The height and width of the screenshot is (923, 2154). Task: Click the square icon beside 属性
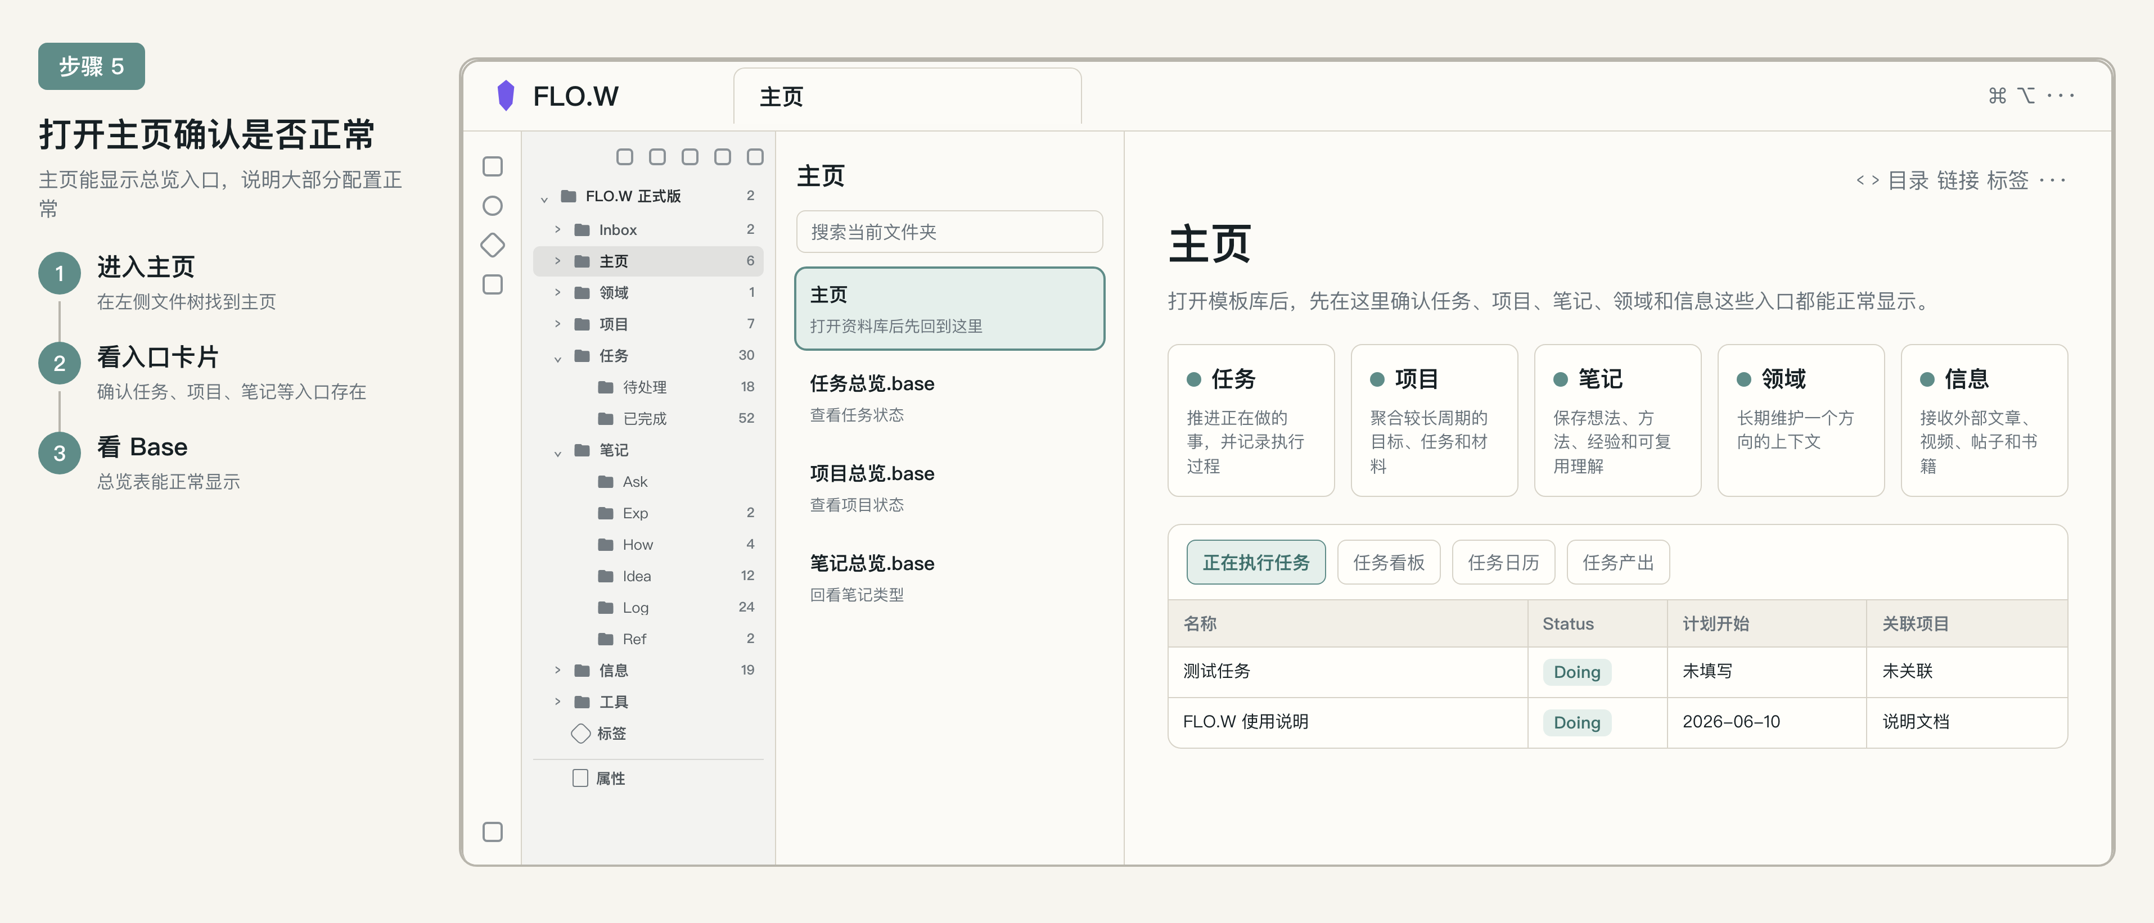[x=580, y=777]
